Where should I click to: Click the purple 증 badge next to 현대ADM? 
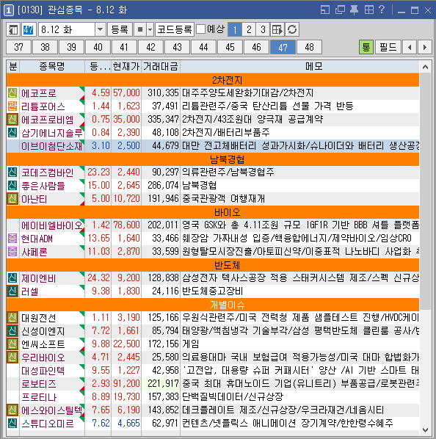pyautogui.click(x=12, y=239)
